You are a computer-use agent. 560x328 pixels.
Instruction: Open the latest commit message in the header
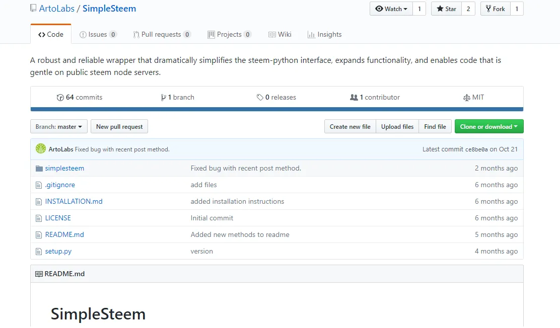tap(122, 149)
